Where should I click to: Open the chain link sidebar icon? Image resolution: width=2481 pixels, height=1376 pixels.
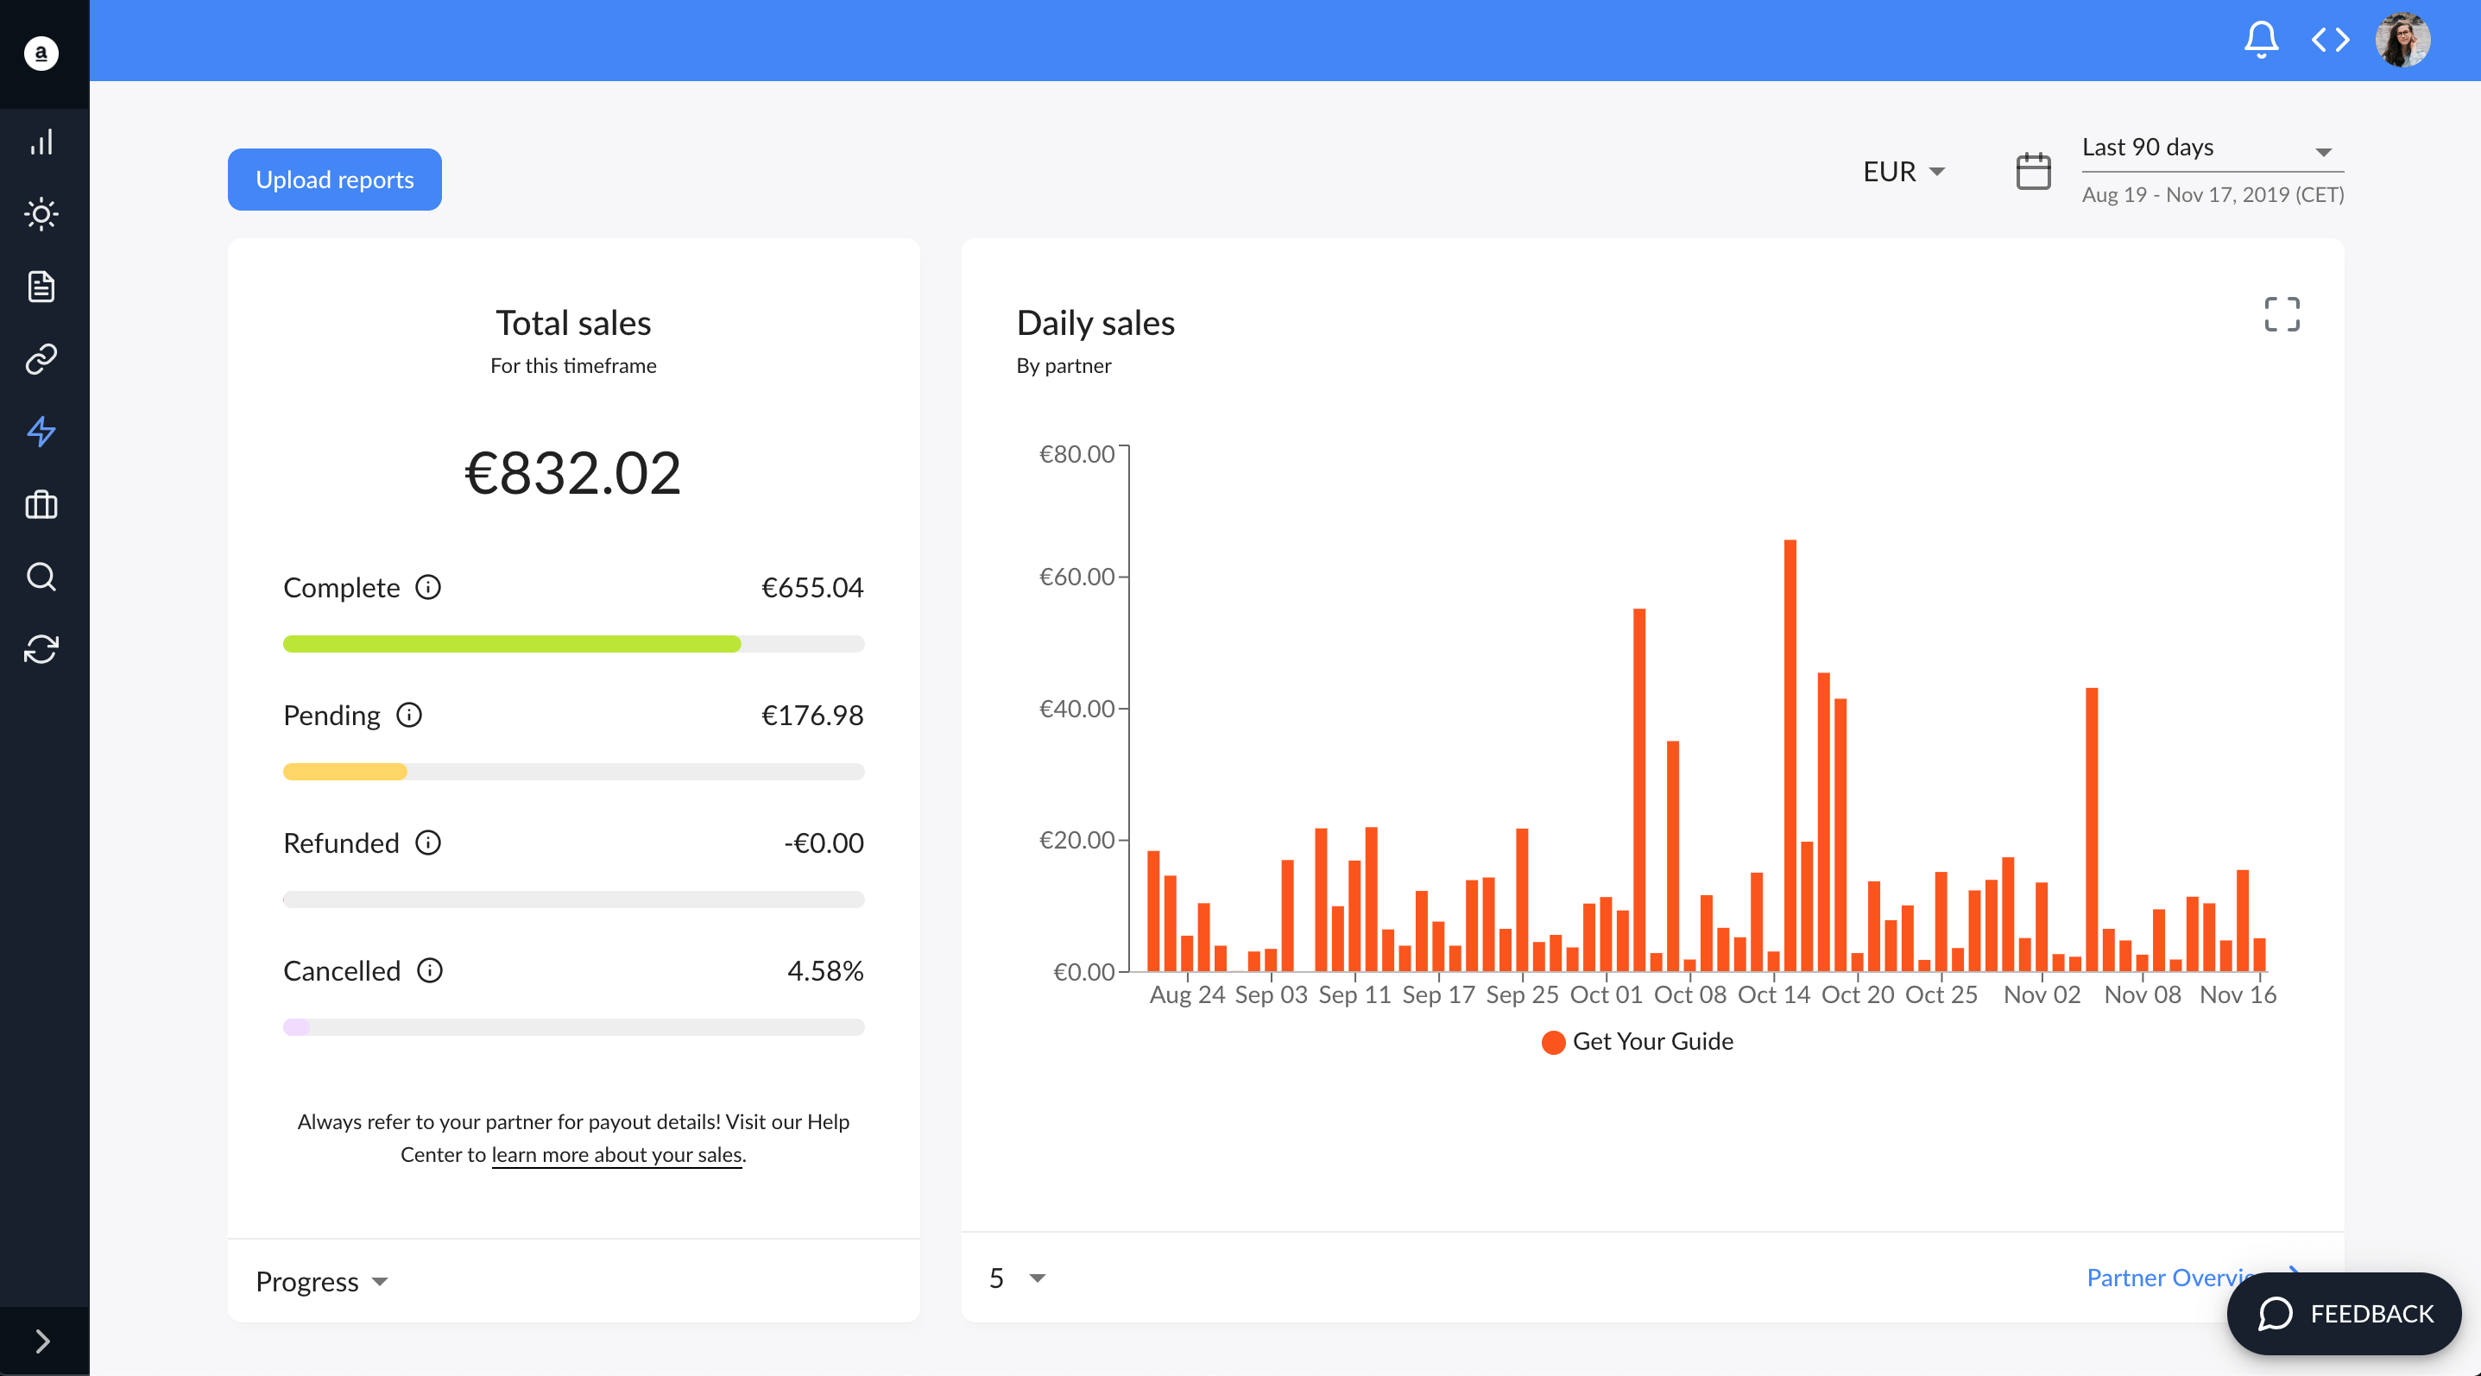pos(41,359)
